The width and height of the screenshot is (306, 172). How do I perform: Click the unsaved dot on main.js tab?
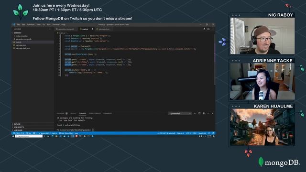[92, 29]
